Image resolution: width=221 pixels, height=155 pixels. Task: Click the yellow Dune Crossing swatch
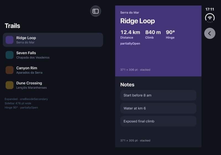coord(10,85)
